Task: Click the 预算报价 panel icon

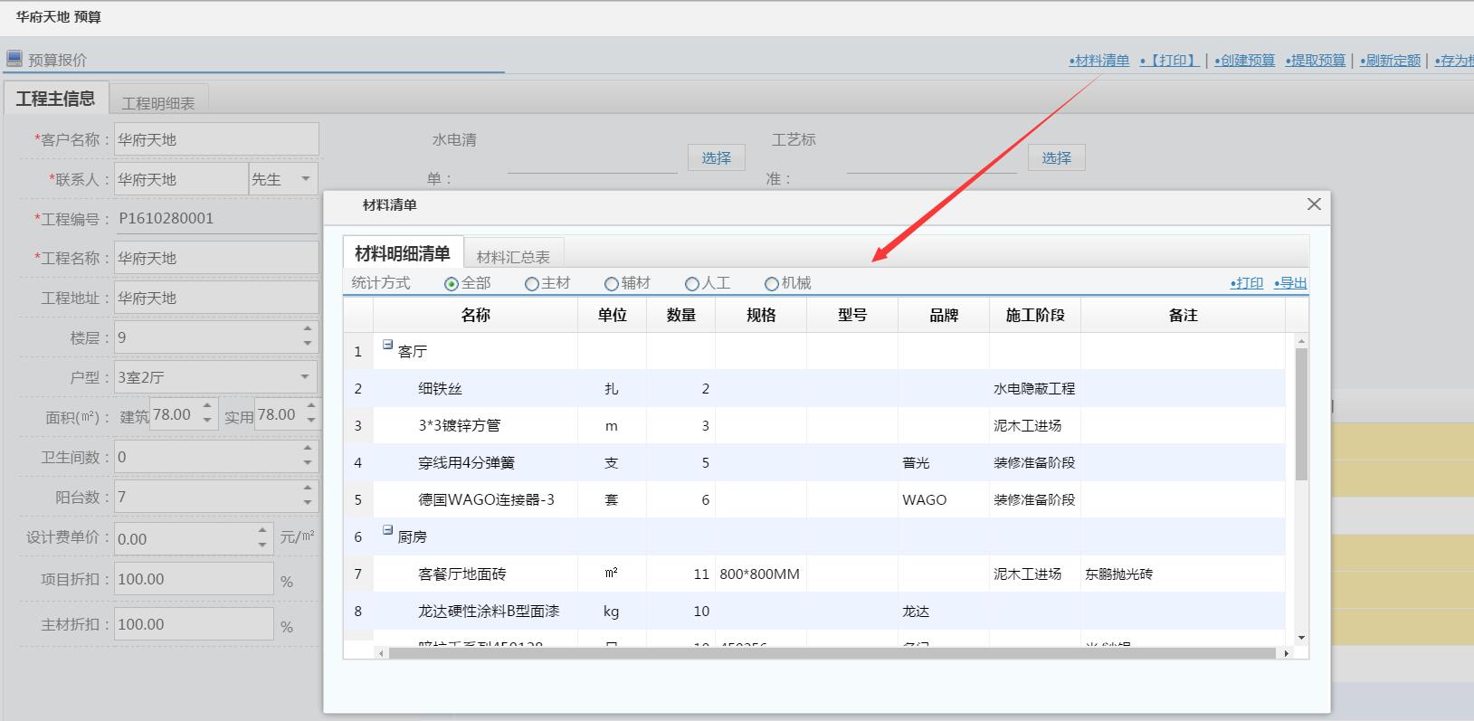Action: click(14, 59)
